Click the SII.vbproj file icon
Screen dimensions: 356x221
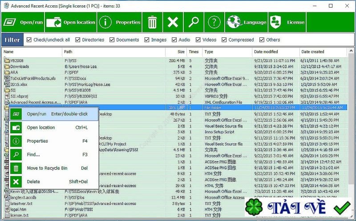pos(7,96)
